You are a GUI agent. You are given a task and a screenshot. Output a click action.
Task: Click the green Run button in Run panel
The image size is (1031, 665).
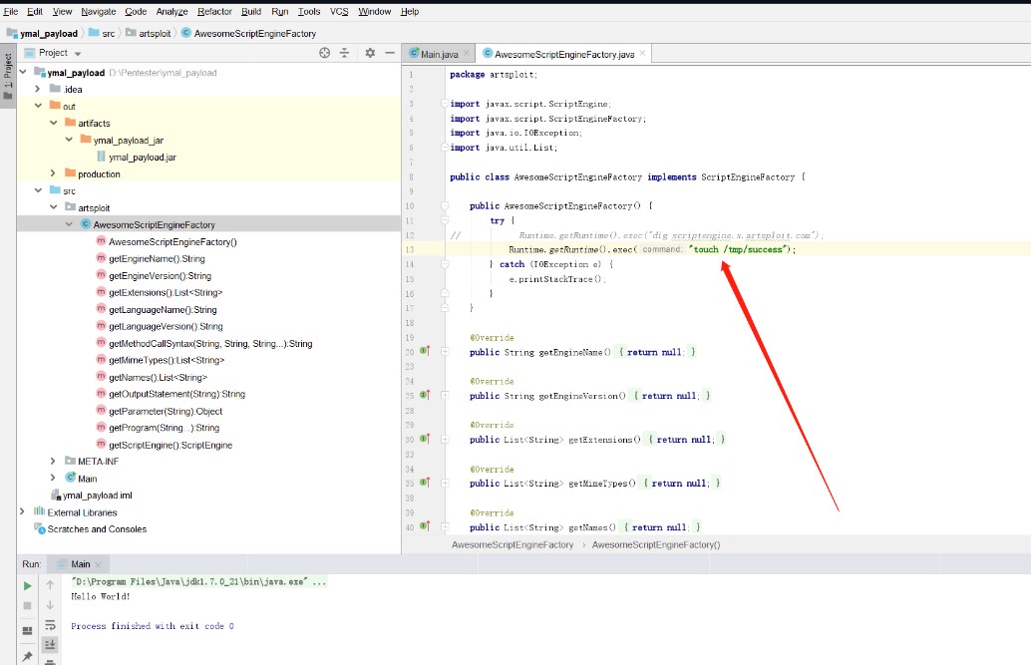tap(28, 585)
